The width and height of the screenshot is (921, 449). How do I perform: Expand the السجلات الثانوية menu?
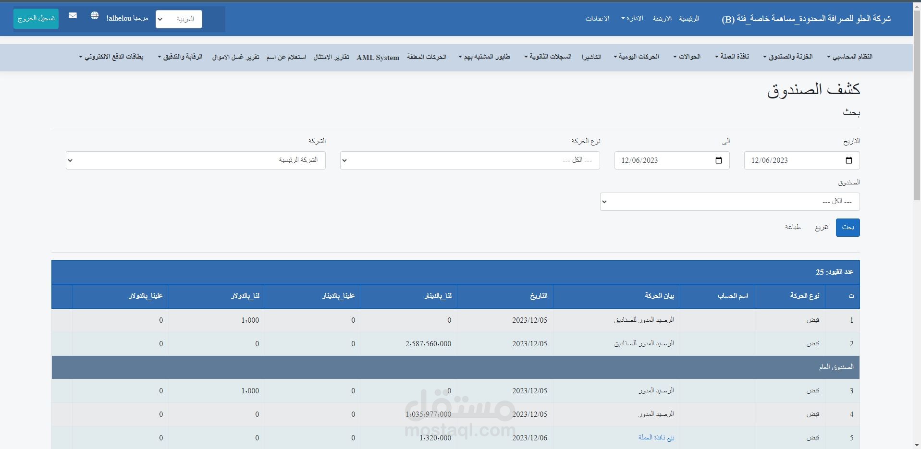548,57
